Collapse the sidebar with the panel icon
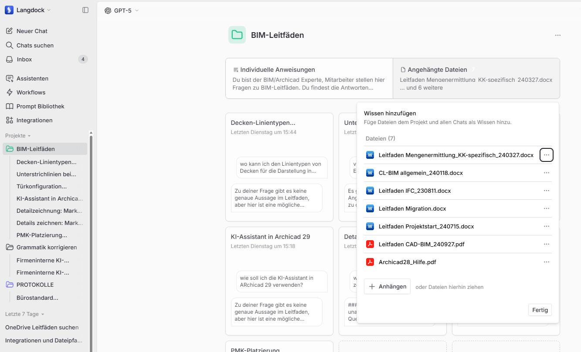 [x=85, y=10]
